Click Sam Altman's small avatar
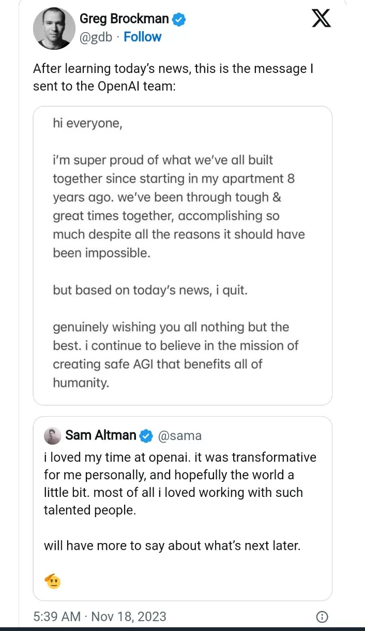 coord(52,436)
